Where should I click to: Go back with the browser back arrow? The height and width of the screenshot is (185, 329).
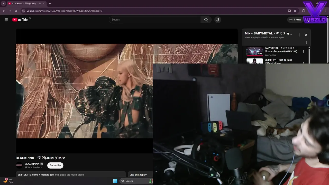4,11
